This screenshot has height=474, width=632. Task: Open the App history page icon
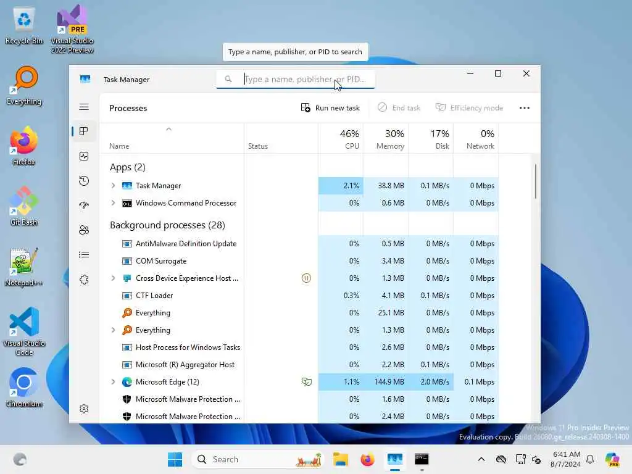(x=84, y=181)
